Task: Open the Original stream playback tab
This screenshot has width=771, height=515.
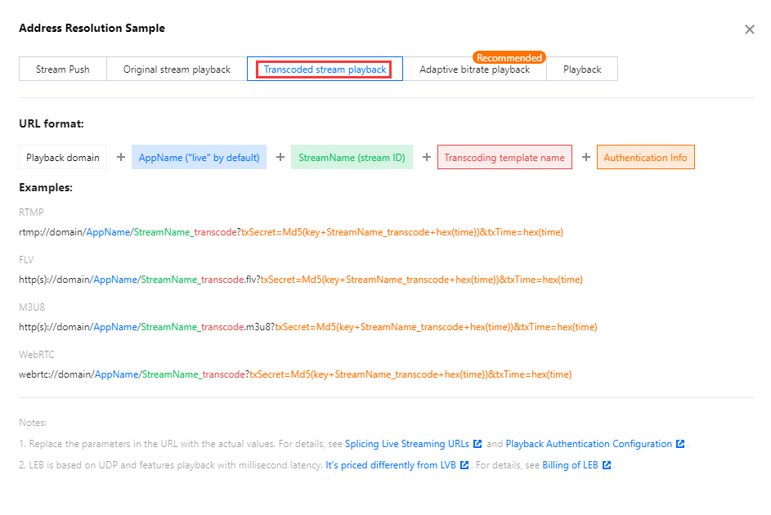Action: [x=177, y=69]
